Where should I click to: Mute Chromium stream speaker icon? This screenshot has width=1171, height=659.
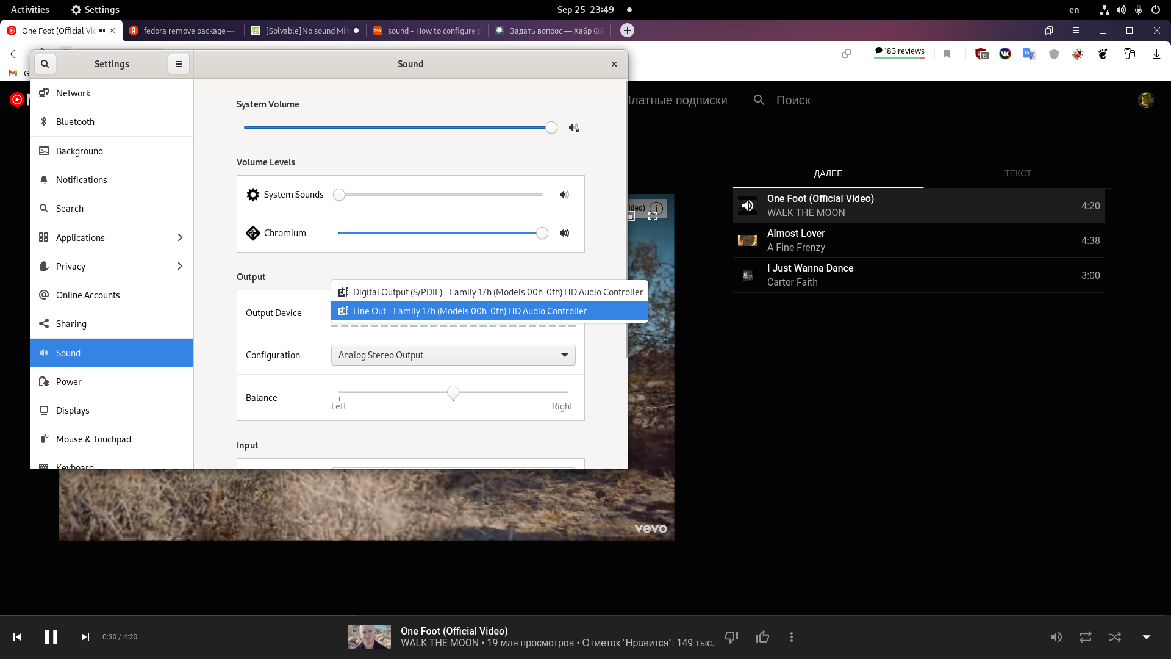pos(564,233)
